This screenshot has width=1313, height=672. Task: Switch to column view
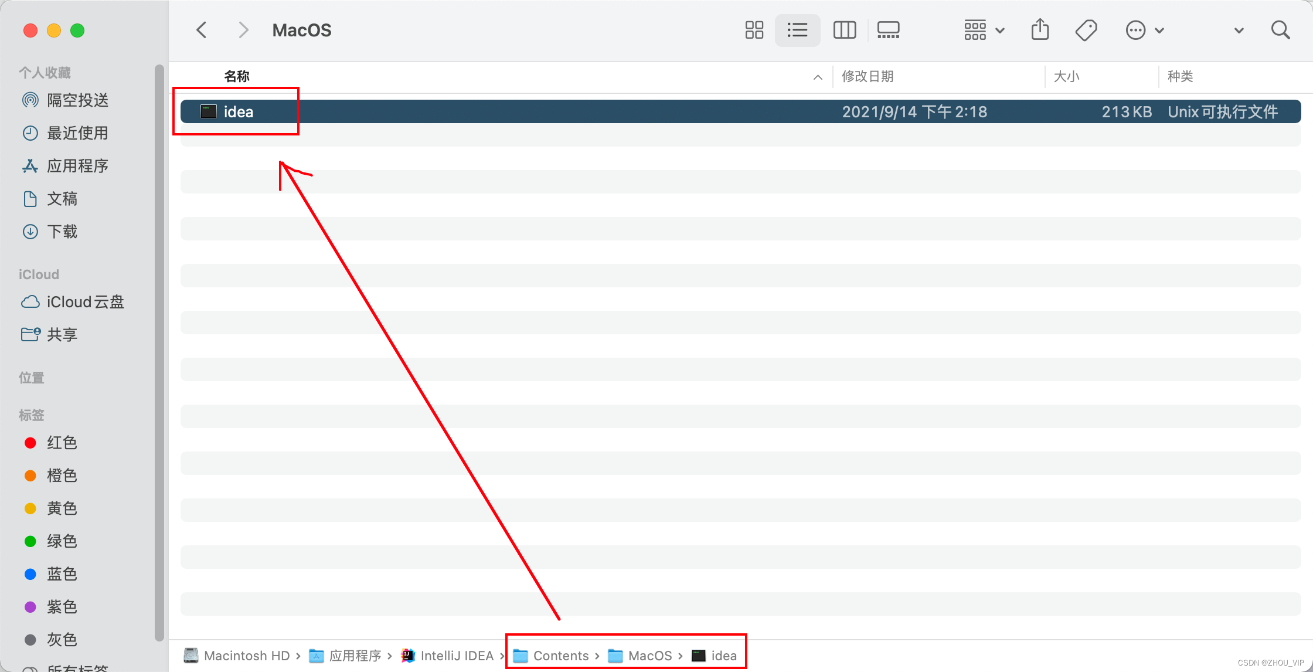click(844, 30)
